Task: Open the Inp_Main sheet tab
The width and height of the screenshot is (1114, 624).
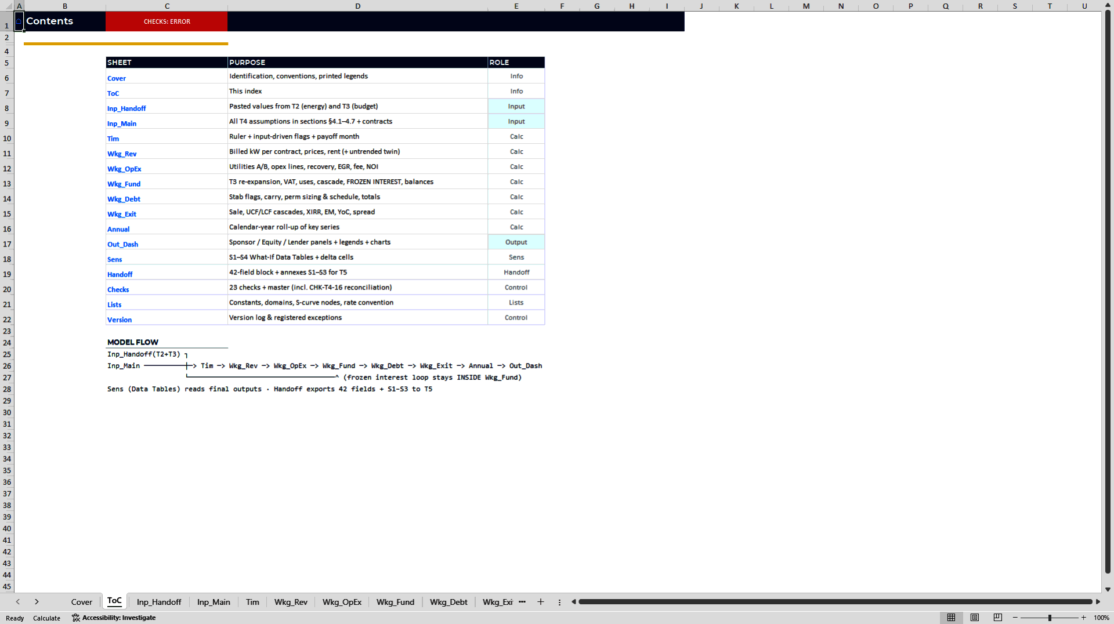Action: click(214, 602)
